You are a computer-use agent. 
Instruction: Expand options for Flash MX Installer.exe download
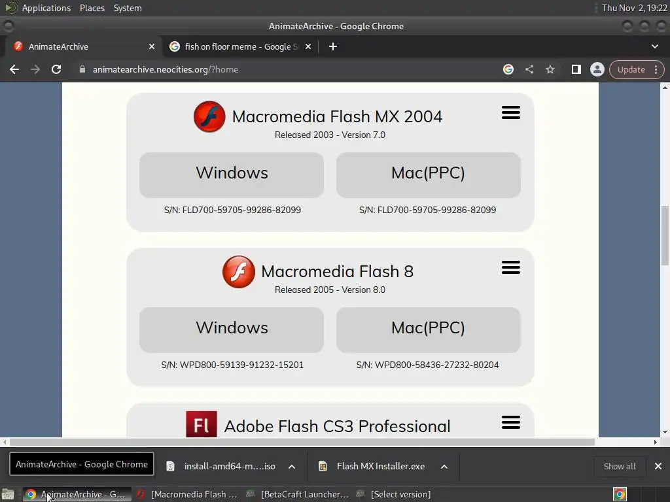coord(444,467)
